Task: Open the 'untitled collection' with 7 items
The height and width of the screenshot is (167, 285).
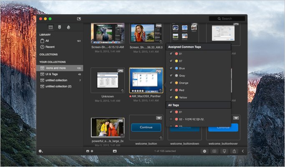Action: pyautogui.click(x=60, y=80)
